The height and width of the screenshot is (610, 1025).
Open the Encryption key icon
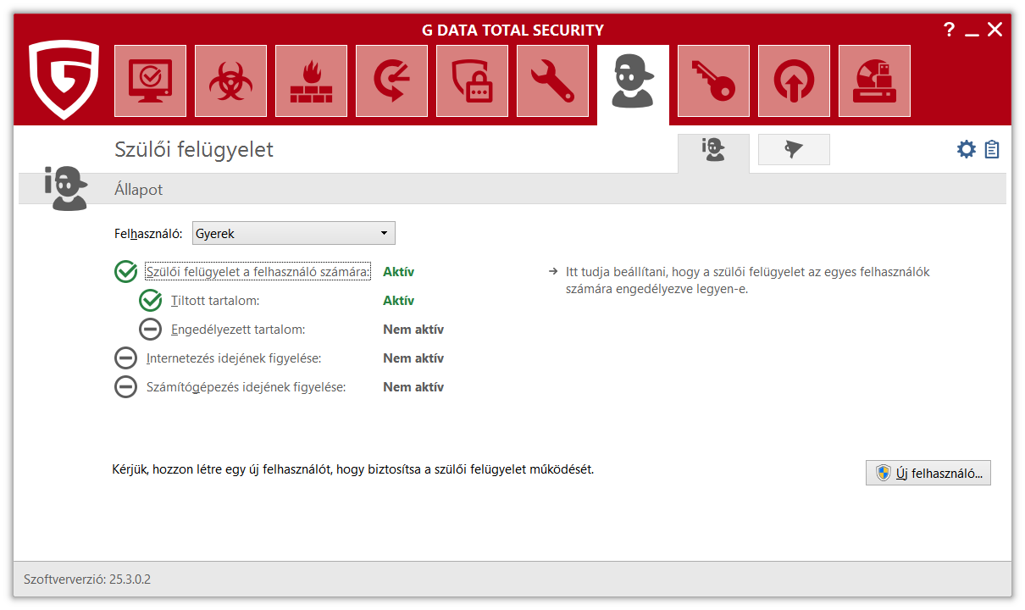713,80
